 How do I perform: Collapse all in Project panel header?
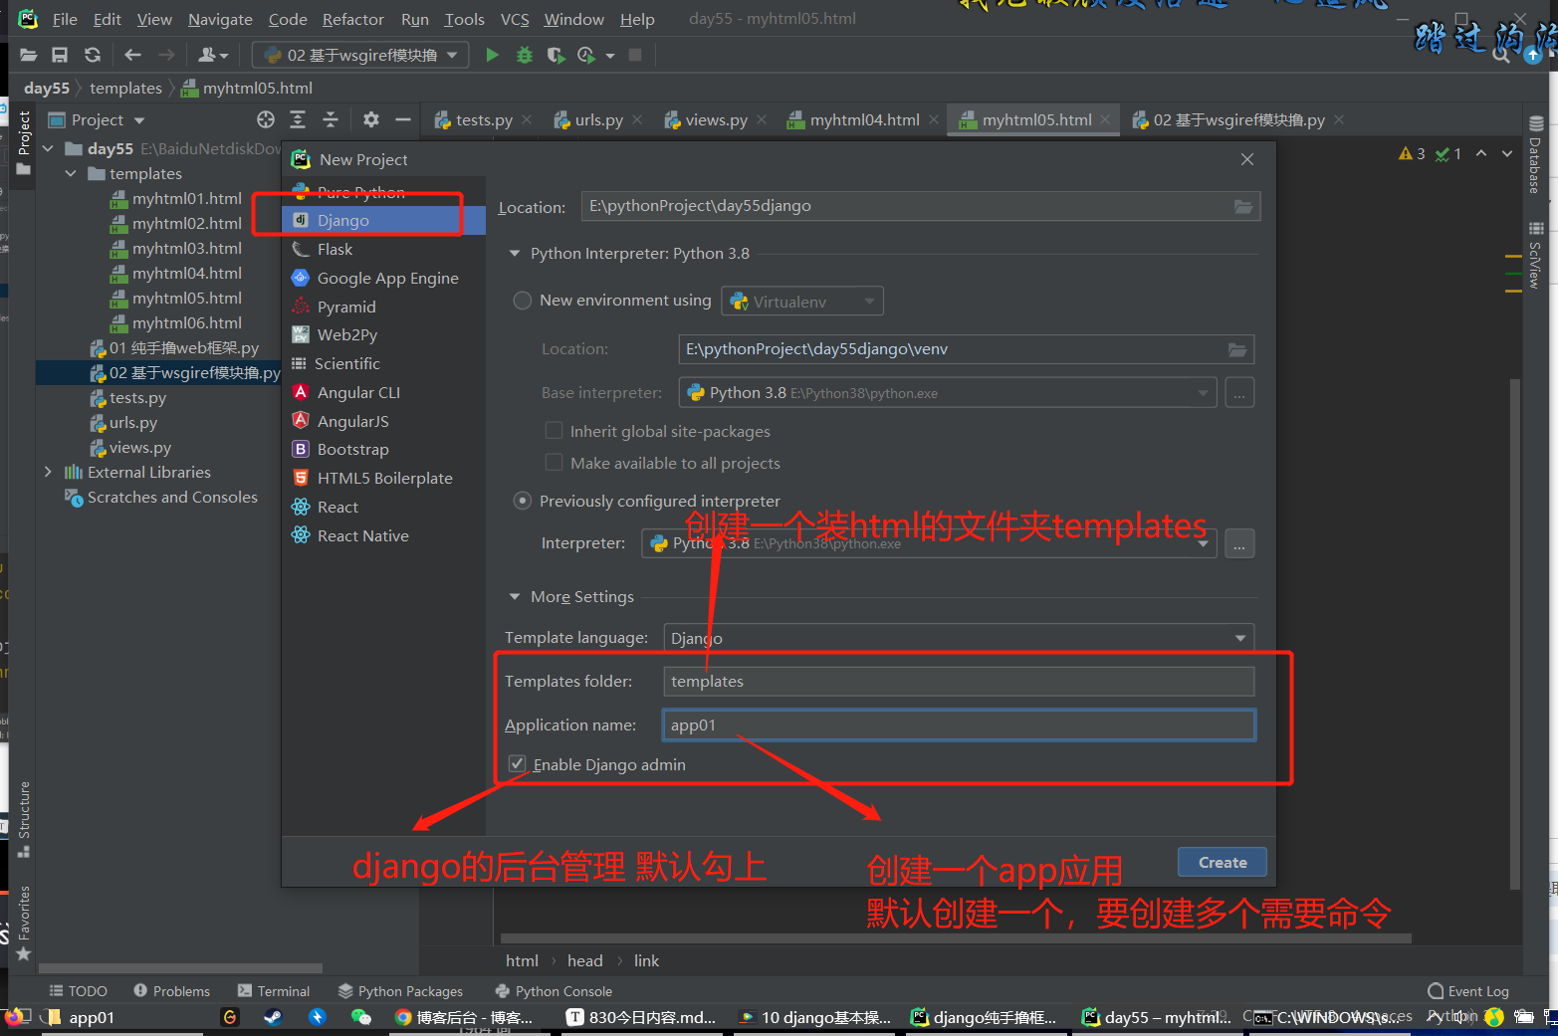(x=331, y=119)
